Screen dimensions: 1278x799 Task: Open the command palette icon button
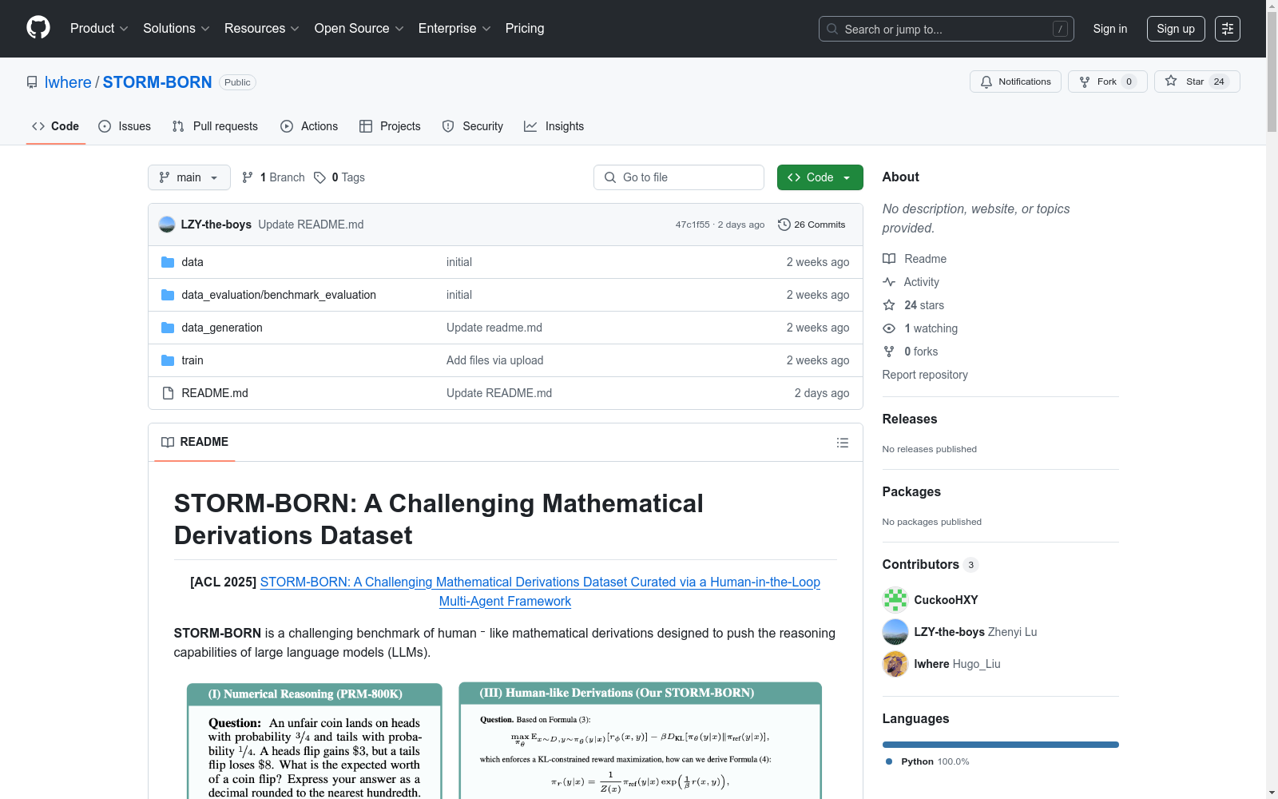pos(1228,29)
